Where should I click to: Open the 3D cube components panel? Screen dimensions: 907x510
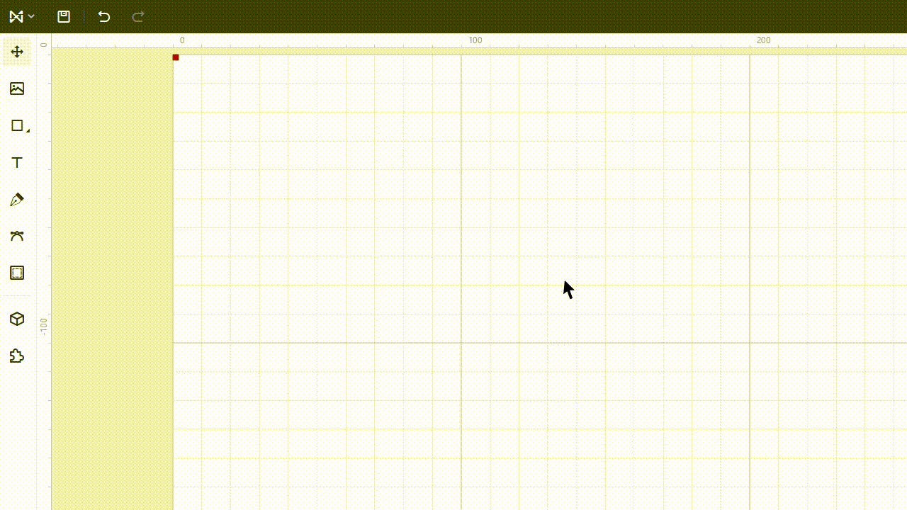tap(17, 319)
